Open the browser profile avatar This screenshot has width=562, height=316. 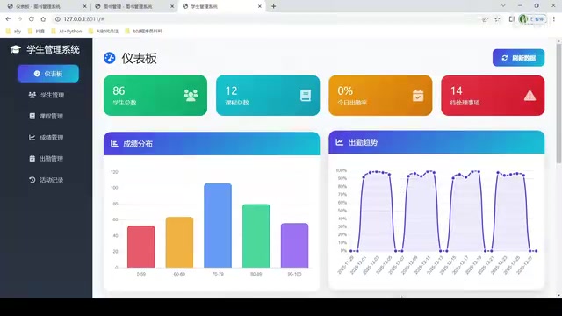pyautogui.click(x=523, y=19)
